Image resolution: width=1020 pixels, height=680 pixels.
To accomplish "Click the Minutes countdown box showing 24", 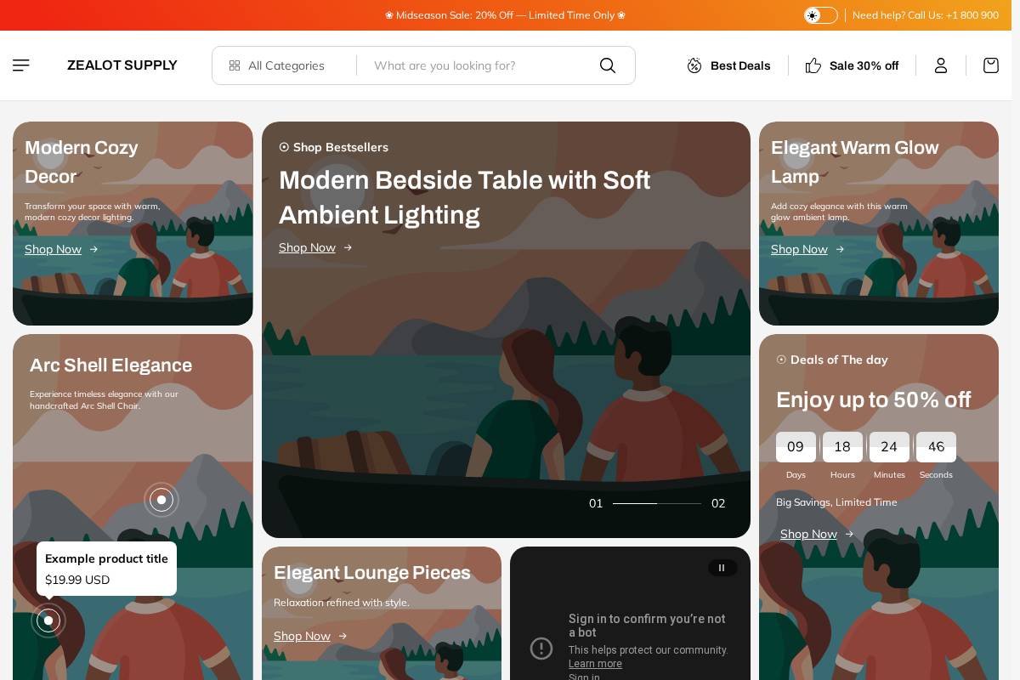I will pos(889,447).
